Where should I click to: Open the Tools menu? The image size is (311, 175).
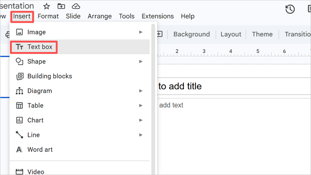[127, 16]
